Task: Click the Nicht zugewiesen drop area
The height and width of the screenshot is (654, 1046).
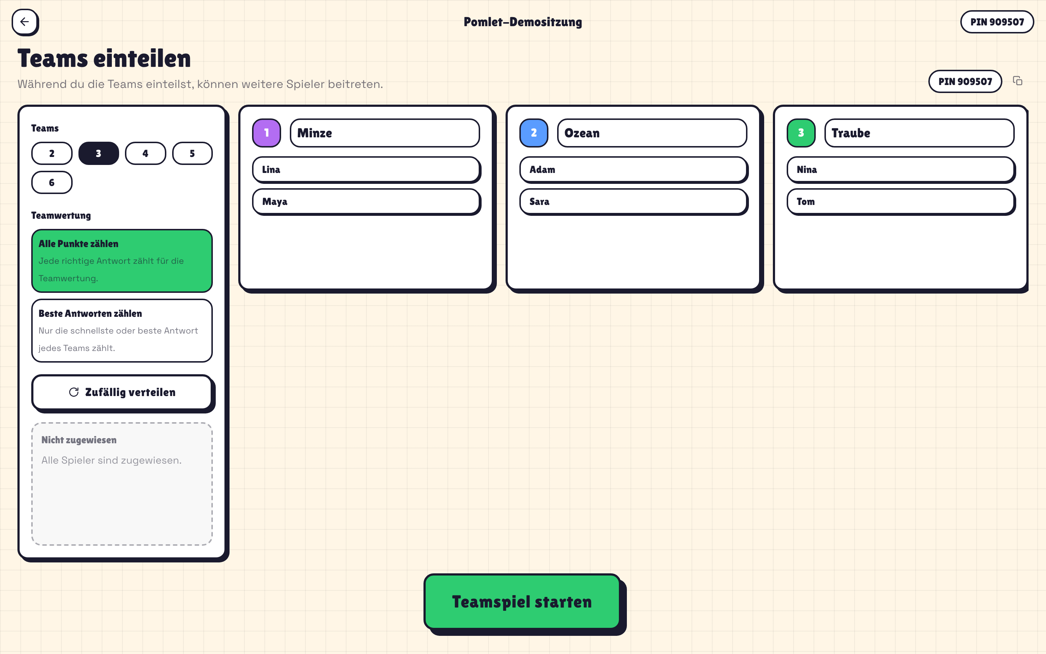Action: (x=122, y=484)
